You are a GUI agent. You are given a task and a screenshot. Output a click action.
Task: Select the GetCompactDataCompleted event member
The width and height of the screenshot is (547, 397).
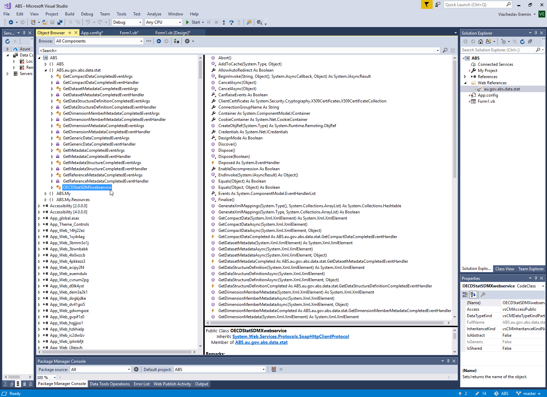[x=307, y=237]
